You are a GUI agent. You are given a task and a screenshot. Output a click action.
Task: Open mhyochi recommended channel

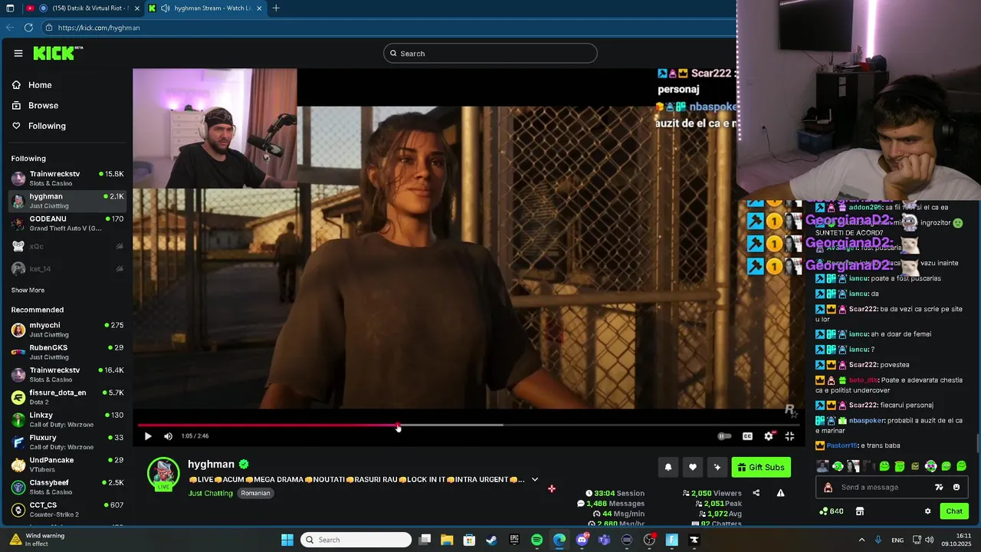click(67, 330)
